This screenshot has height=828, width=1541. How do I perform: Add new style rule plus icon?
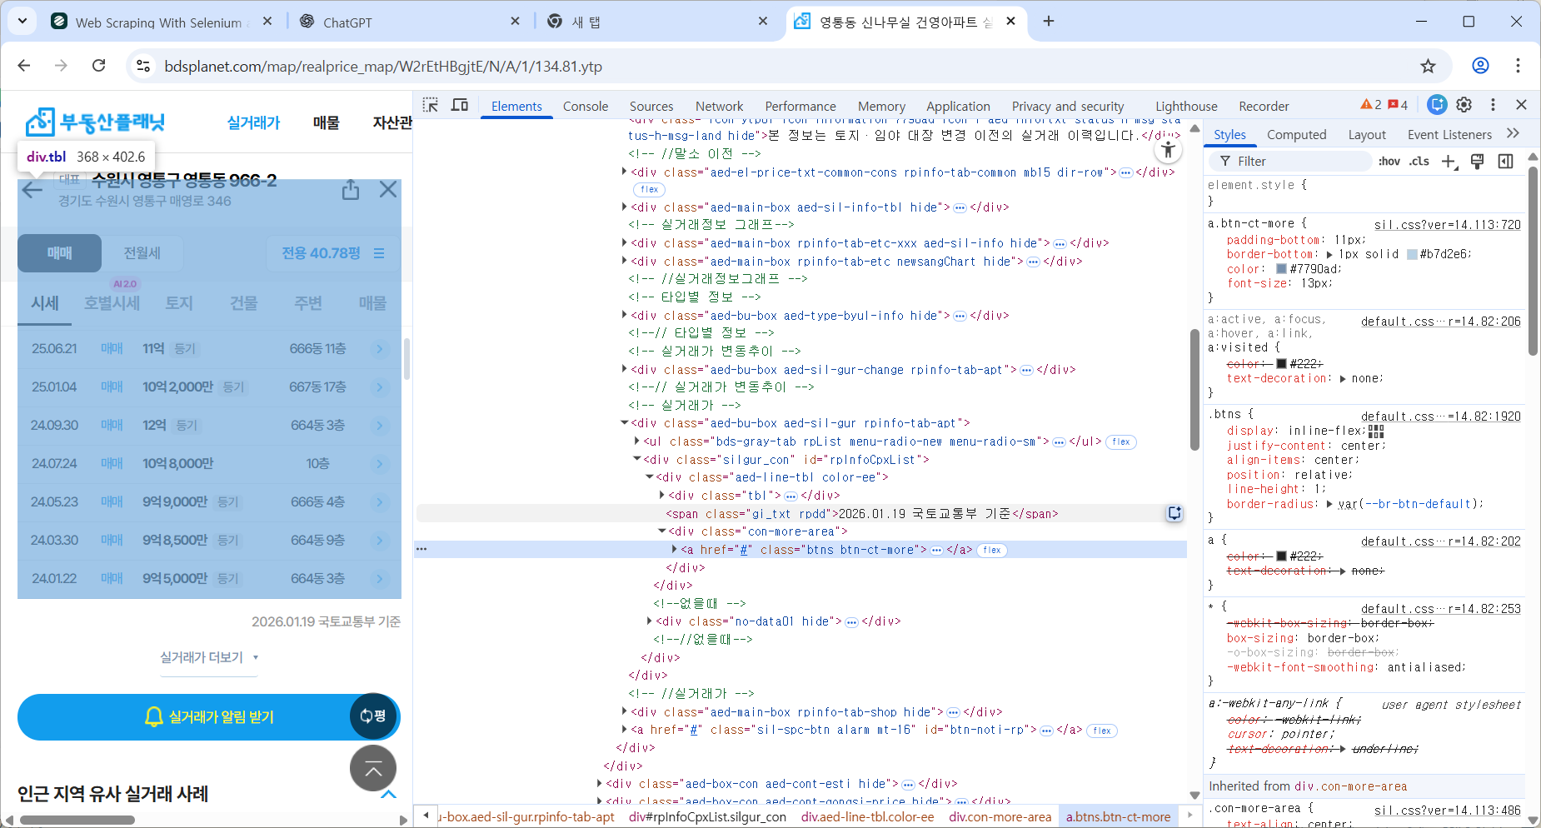click(1449, 162)
